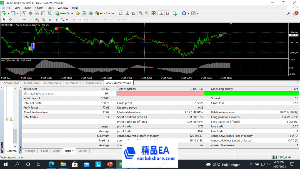The height and width of the screenshot is (169, 300).
Task: Zoom out of the chart
Action: click(x=147, y=13)
